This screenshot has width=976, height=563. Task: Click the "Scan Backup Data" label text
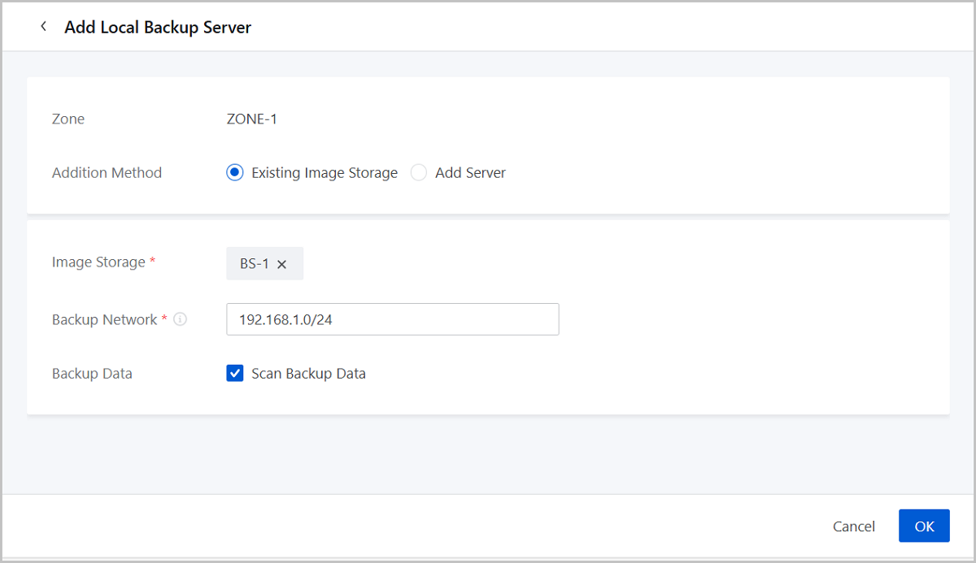pyautogui.click(x=308, y=374)
